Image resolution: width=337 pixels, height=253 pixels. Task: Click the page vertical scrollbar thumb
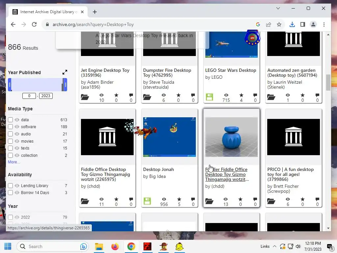pos(328,83)
